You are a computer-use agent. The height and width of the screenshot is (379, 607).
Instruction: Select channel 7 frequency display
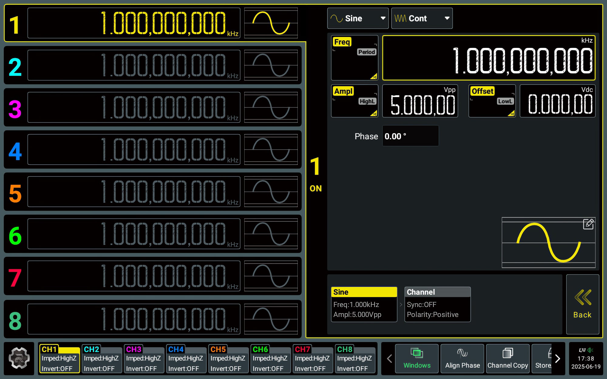coord(134,276)
